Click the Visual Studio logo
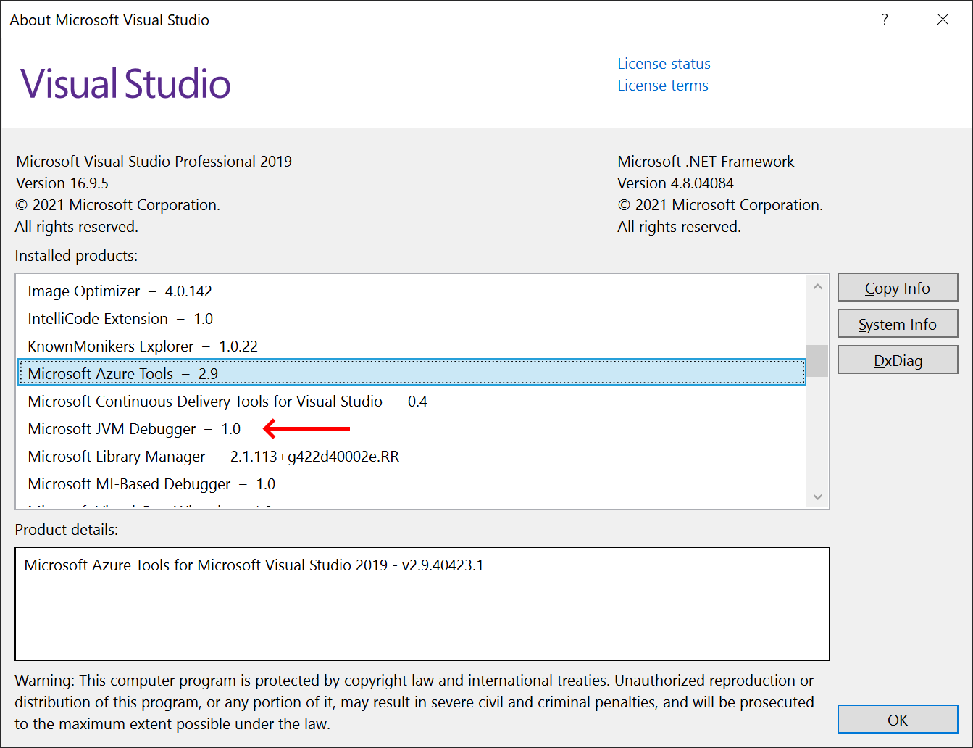This screenshot has height=748, width=973. (125, 84)
